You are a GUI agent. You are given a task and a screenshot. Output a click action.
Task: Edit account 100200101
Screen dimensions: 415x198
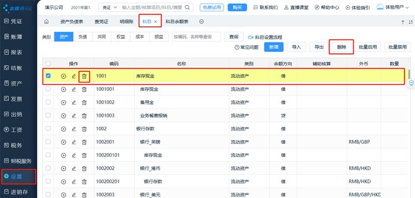tap(74, 155)
